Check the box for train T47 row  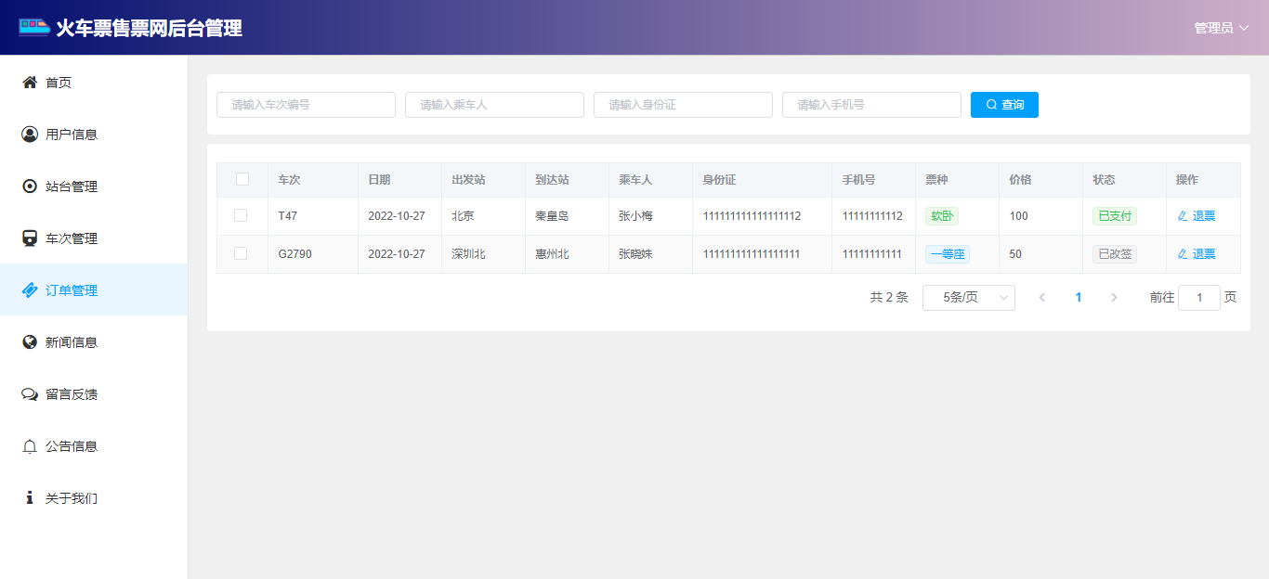coord(241,215)
